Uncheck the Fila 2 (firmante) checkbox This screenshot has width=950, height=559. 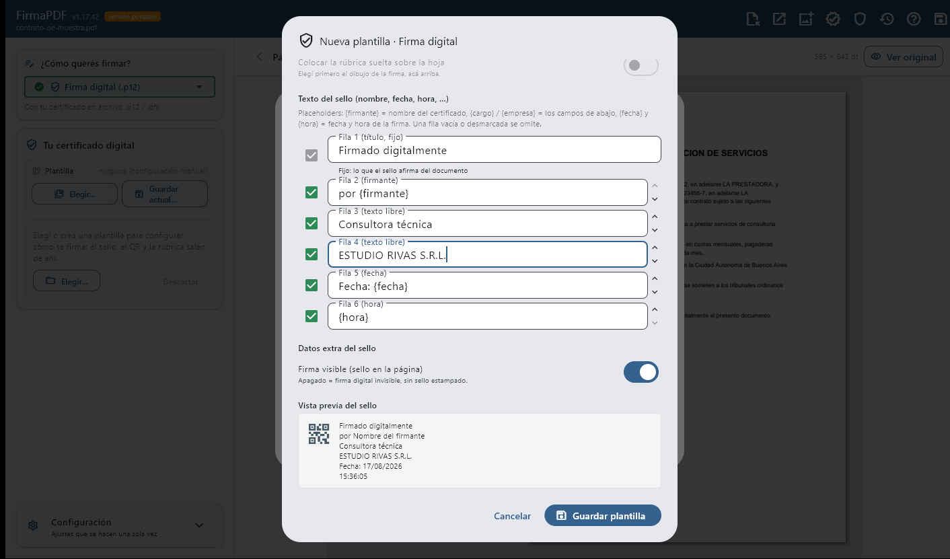(x=312, y=192)
